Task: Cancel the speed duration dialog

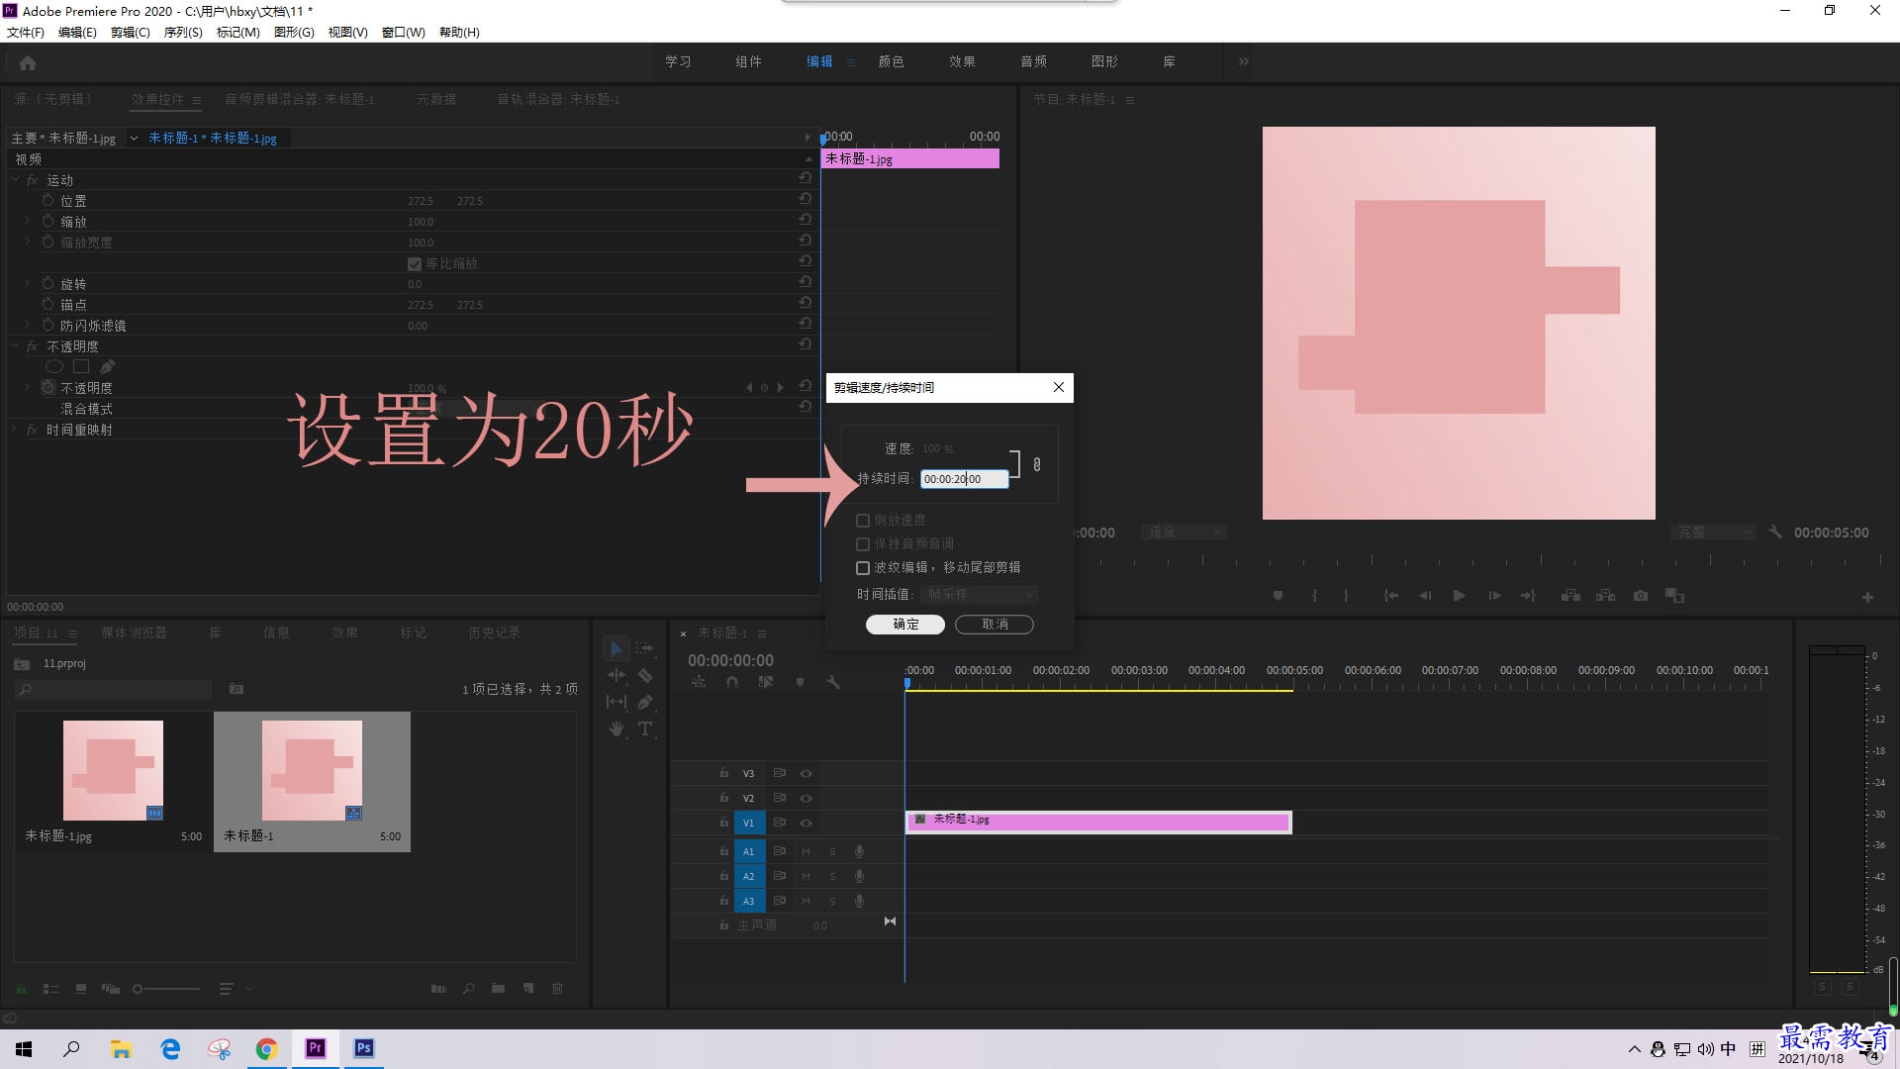Action: coord(995,625)
